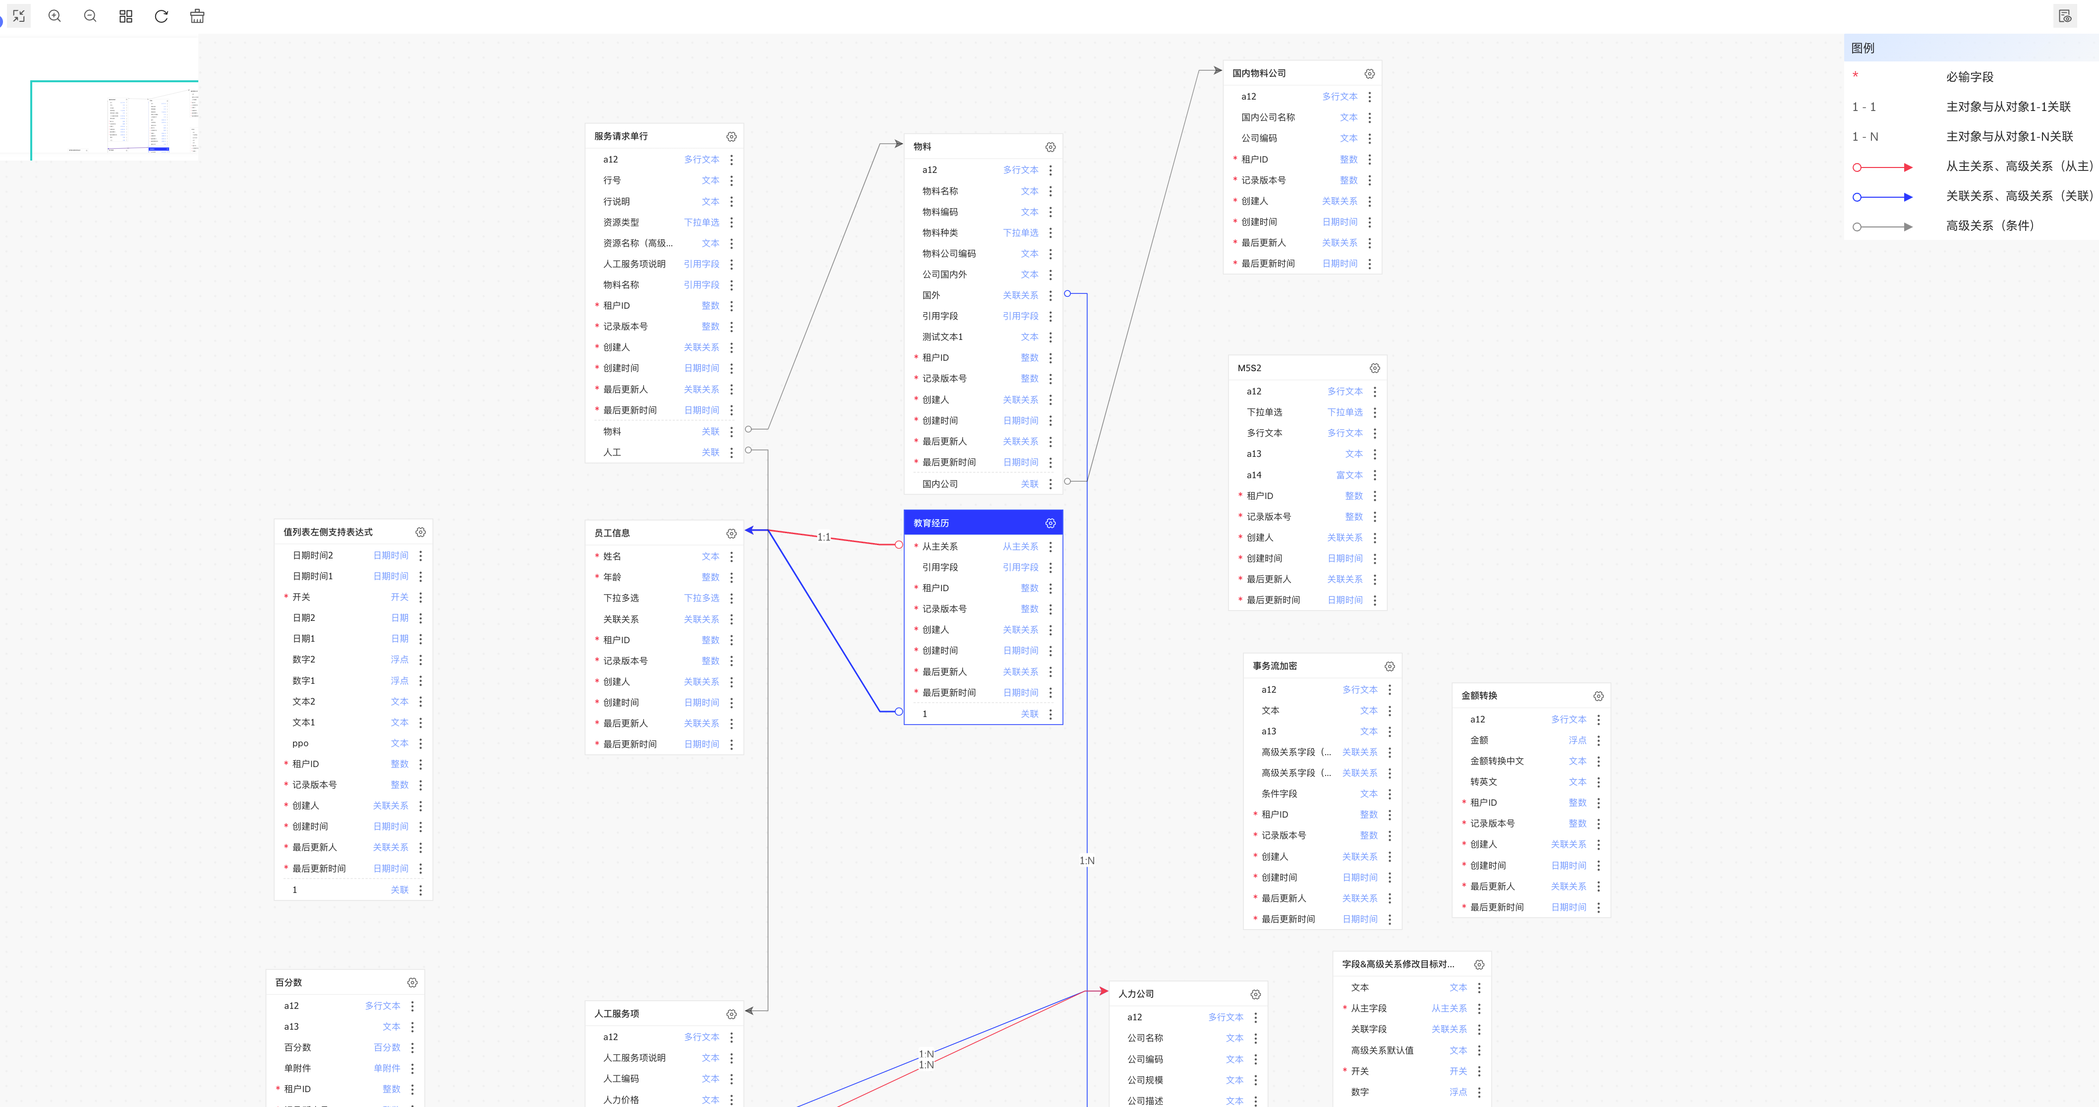Screen dimensions: 2099x1107
Task: Open more menu for 从主关系 row in 教育经历
Action: coord(1050,547)
